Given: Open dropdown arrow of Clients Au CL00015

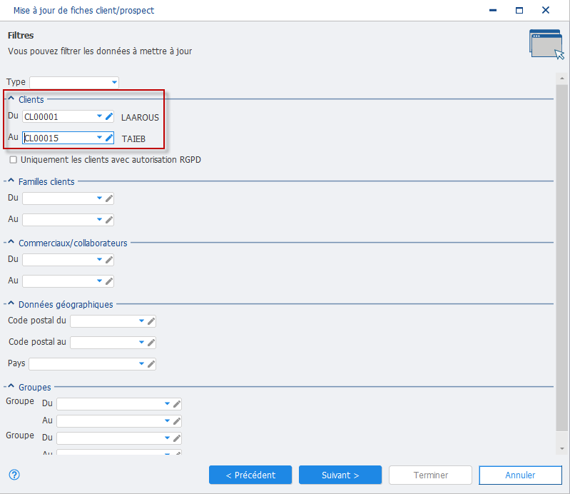Looking at the screenshot, I should click(x=99, y=138).
